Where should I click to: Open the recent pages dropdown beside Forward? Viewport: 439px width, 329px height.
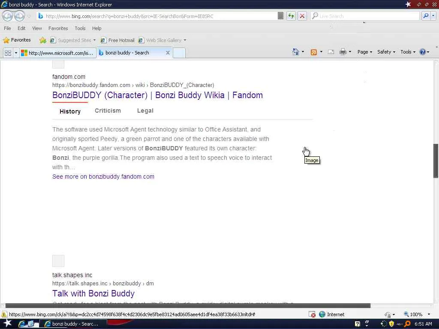tap(29, 16)
